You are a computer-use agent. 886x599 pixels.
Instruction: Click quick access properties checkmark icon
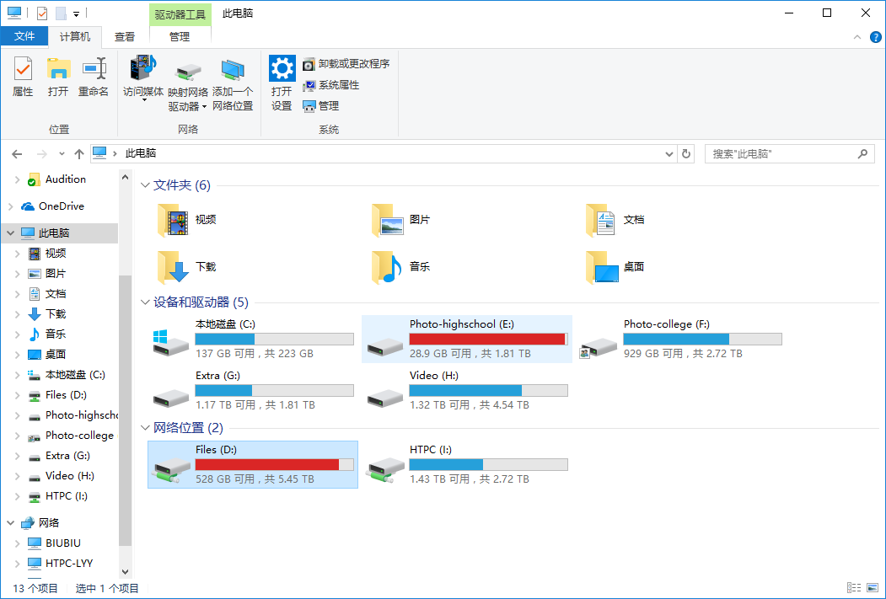[x=42, y=13]
